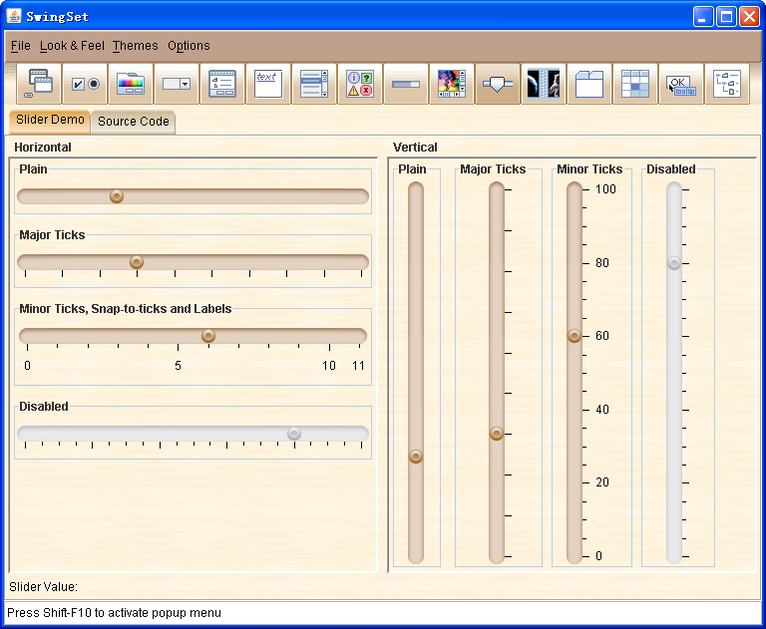Open the Scroll Pane demo icon
This screenshot has height=629, width=766.
click(x=452, y=84)
